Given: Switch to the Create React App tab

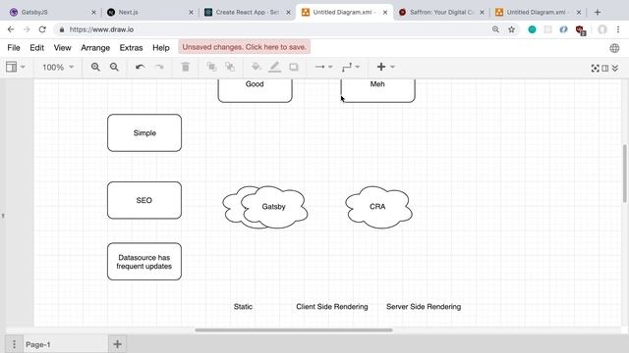Looking at the screenshot, I should coord(247,12).
